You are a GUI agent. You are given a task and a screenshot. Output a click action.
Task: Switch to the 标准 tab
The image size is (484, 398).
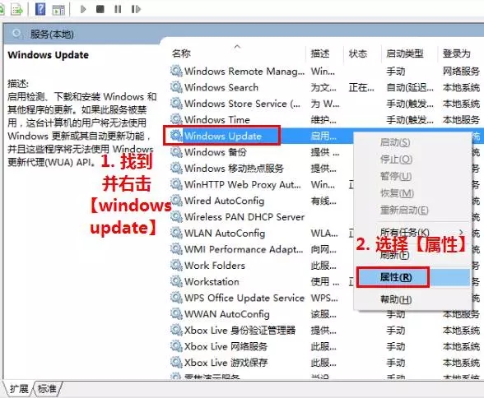[x=47, y=389]
